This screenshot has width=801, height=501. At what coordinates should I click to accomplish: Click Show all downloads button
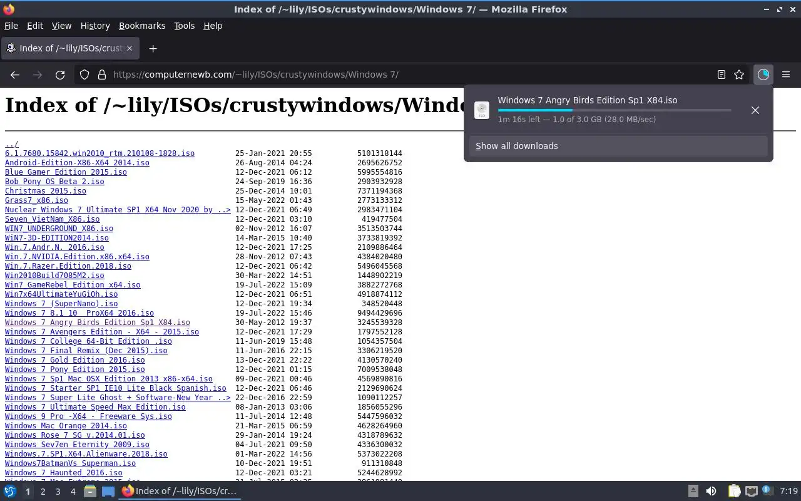(x=618, y=146)
